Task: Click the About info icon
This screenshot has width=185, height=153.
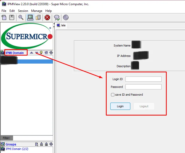Action: click(x=66, y=18)
